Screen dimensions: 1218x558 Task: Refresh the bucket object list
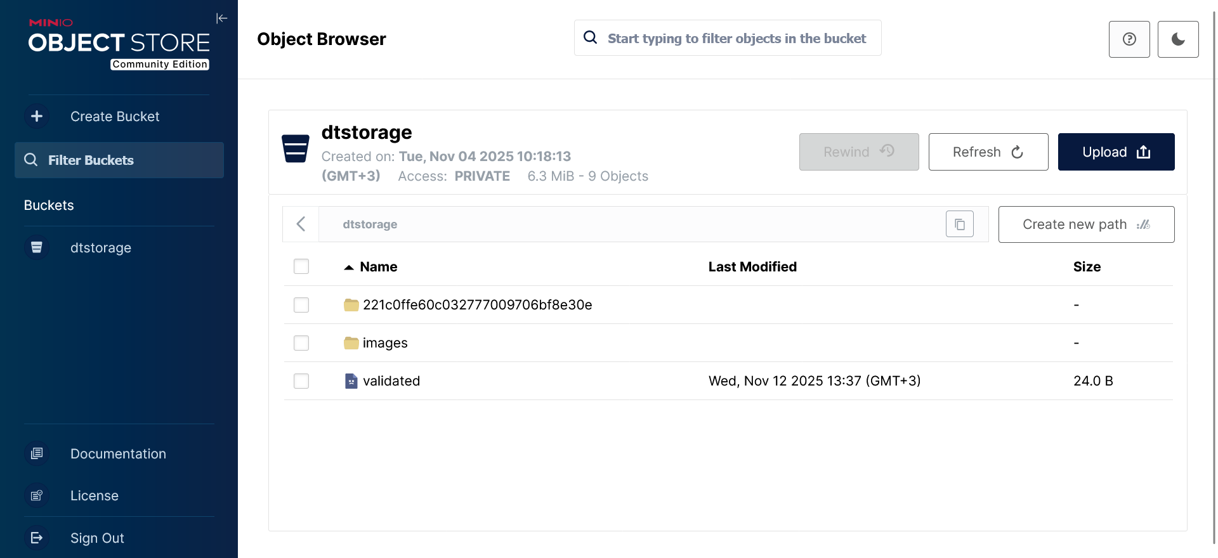pos(988,152)
